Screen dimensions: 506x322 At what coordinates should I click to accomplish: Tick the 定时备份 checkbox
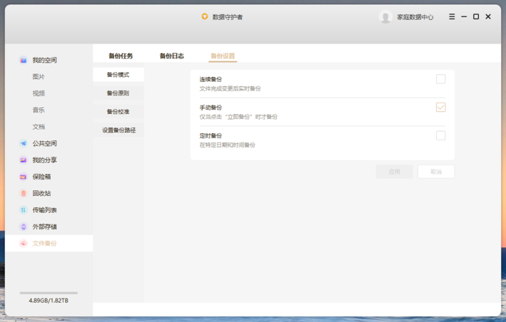click(x=440, y=135)
